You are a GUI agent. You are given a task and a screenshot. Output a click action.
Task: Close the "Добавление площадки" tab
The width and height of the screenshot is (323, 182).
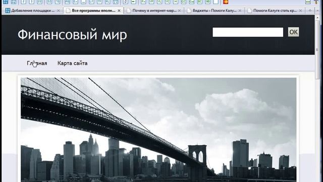click(x=59, y=11)
